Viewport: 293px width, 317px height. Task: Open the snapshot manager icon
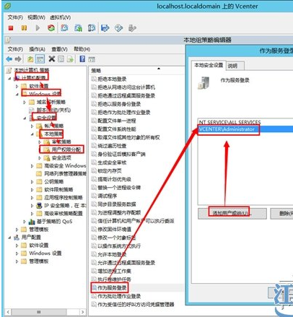[x=91, y=28]
